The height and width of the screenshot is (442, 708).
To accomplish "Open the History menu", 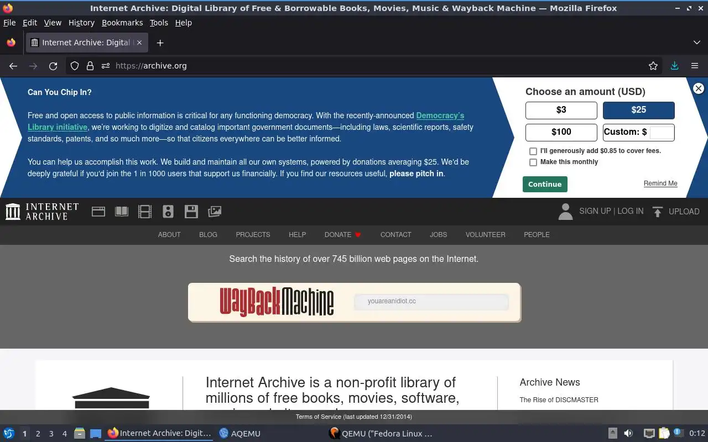I will click(x=81, y=23).
